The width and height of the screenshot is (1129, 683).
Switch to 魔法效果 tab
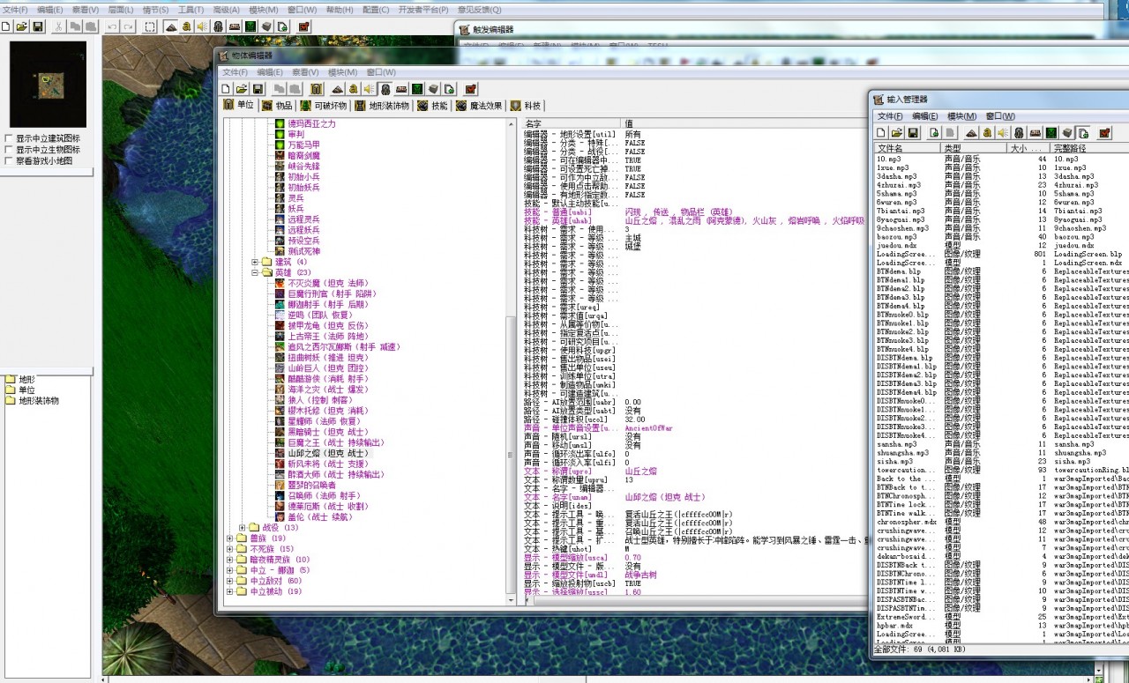[x=479, y=106]
